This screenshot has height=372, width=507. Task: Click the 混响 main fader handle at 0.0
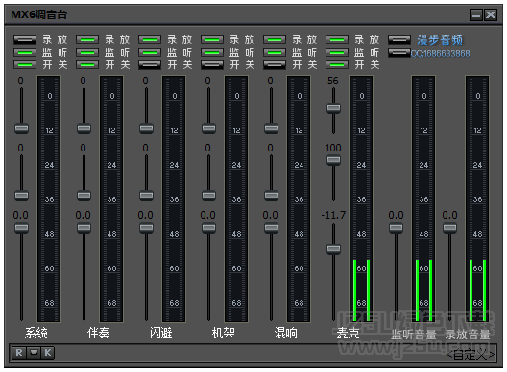point(272,228)
